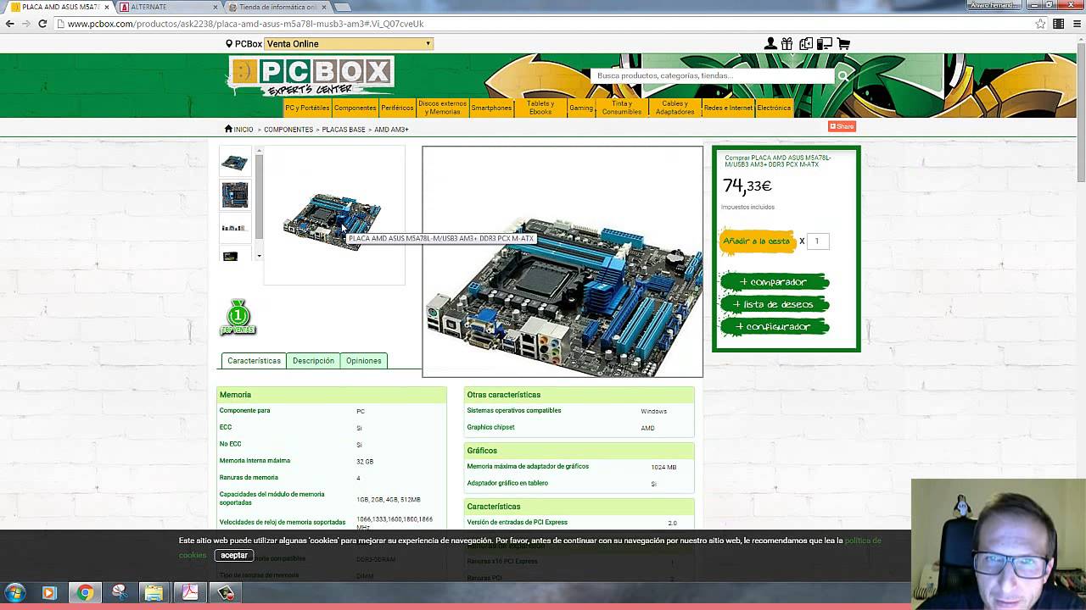Open the Descripción tab

point(313,361)
